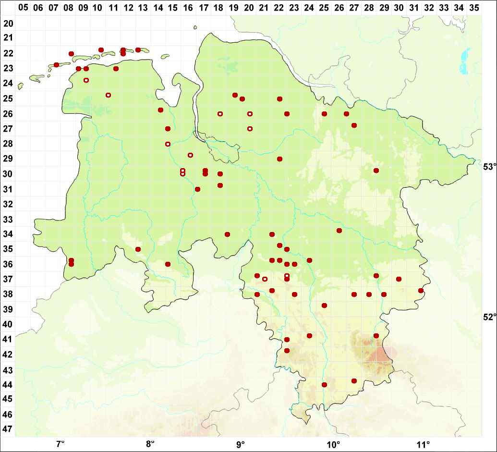497x452 pixels.
Task: Click hollow marker in row 24, column 09
Action: coord(86,80)
